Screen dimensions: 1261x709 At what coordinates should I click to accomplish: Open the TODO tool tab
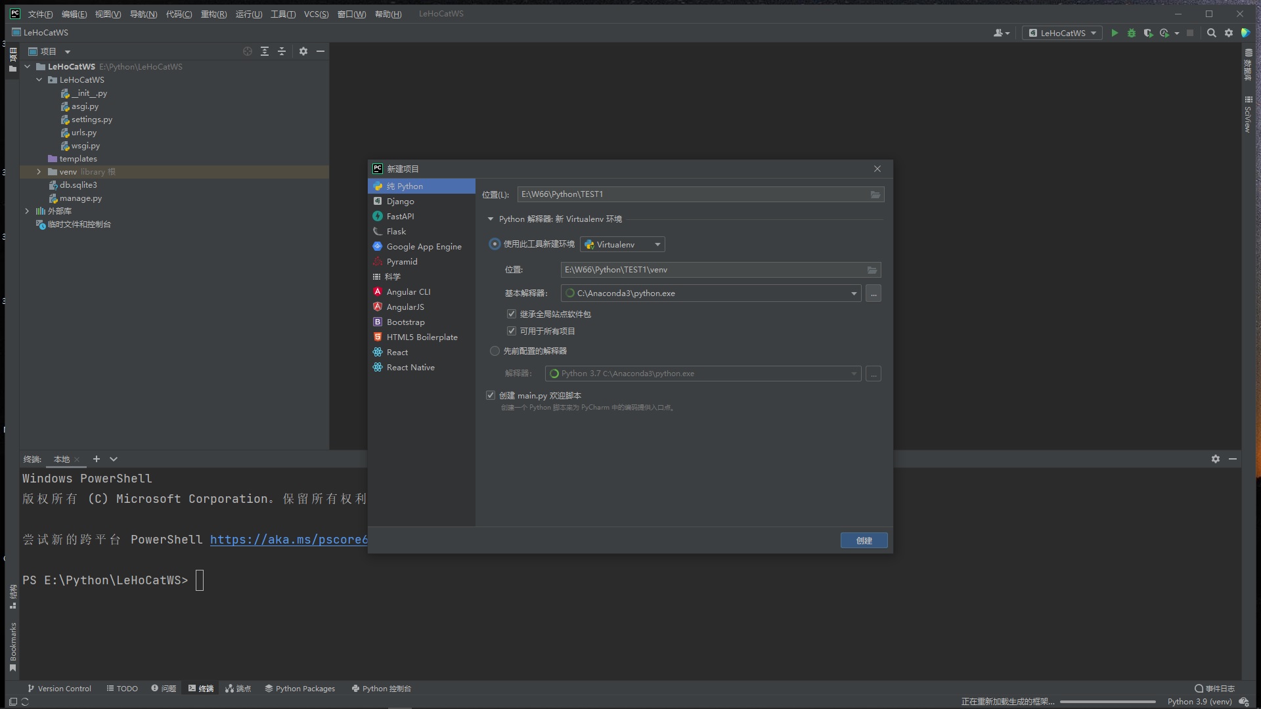(x=122, y=689)
